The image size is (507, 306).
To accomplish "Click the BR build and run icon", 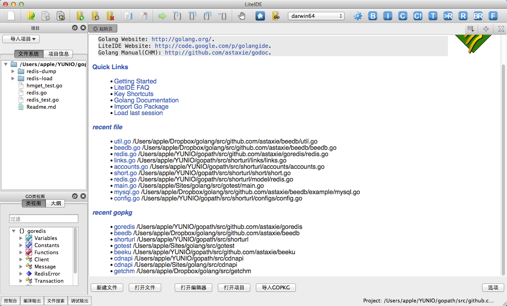I will tap(478, 16).
